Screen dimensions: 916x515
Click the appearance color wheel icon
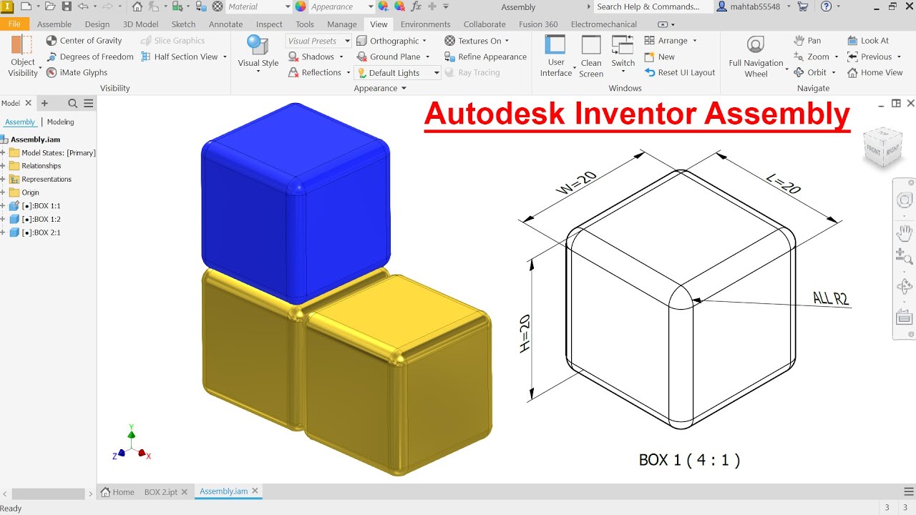301,6
